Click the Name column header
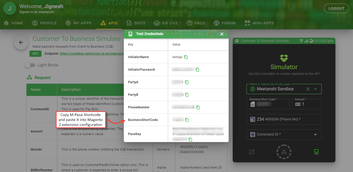The width and height of the screenshot is (353, 172). click(36, 90)
